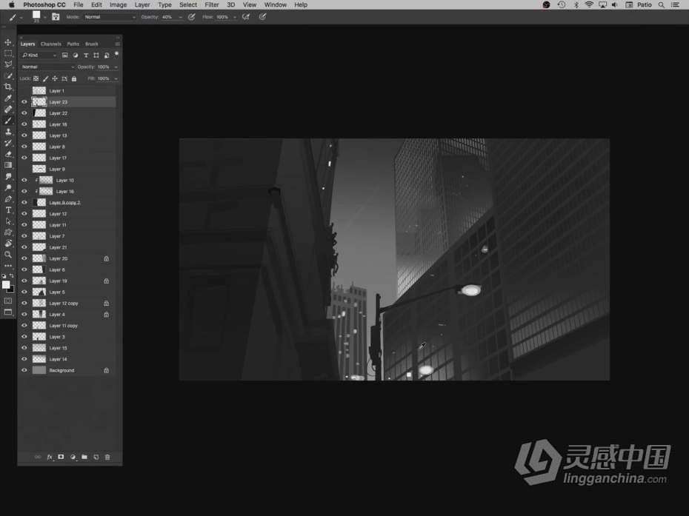Image resolution: width=689 pixels, height=516 pixels.
Task: Add a layer mask from panel bottom
Action: pos(61,457)
